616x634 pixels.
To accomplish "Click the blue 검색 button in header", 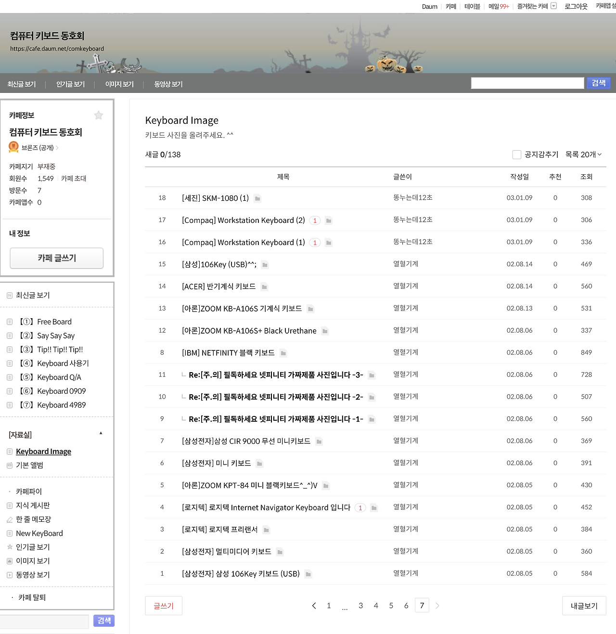I will [x=599, y=83].
